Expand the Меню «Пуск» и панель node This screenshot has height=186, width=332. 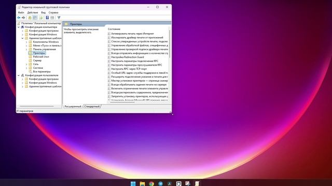(x=26, y=45)
